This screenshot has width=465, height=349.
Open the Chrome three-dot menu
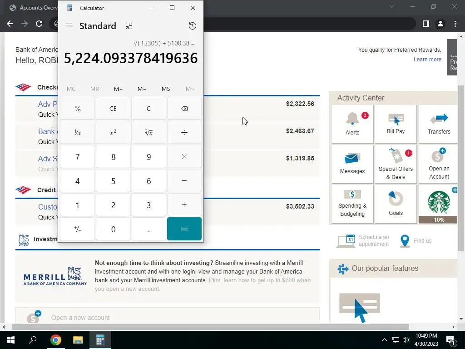455,24
